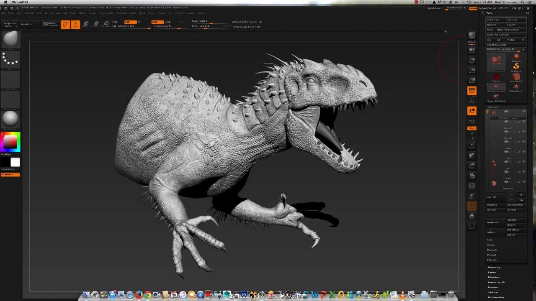This screenshot has height=301, width=536.
Task: Open the current brush thumbnail picker
Action: click(10, 40)
